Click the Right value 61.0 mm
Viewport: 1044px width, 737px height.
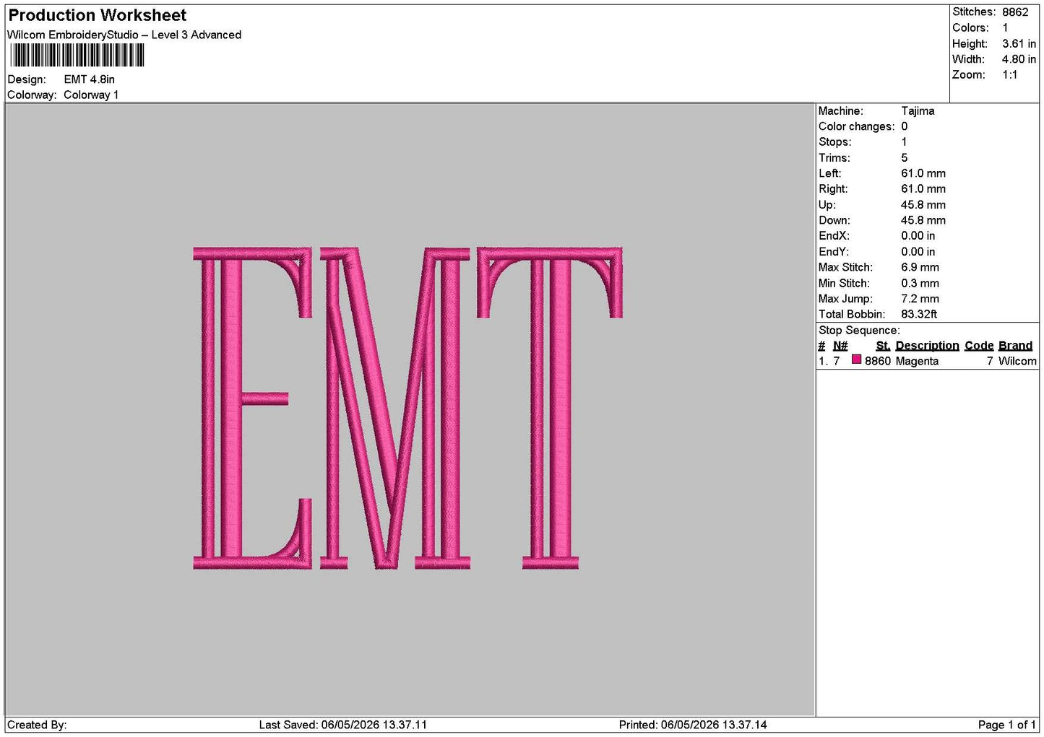click(923, 189)
